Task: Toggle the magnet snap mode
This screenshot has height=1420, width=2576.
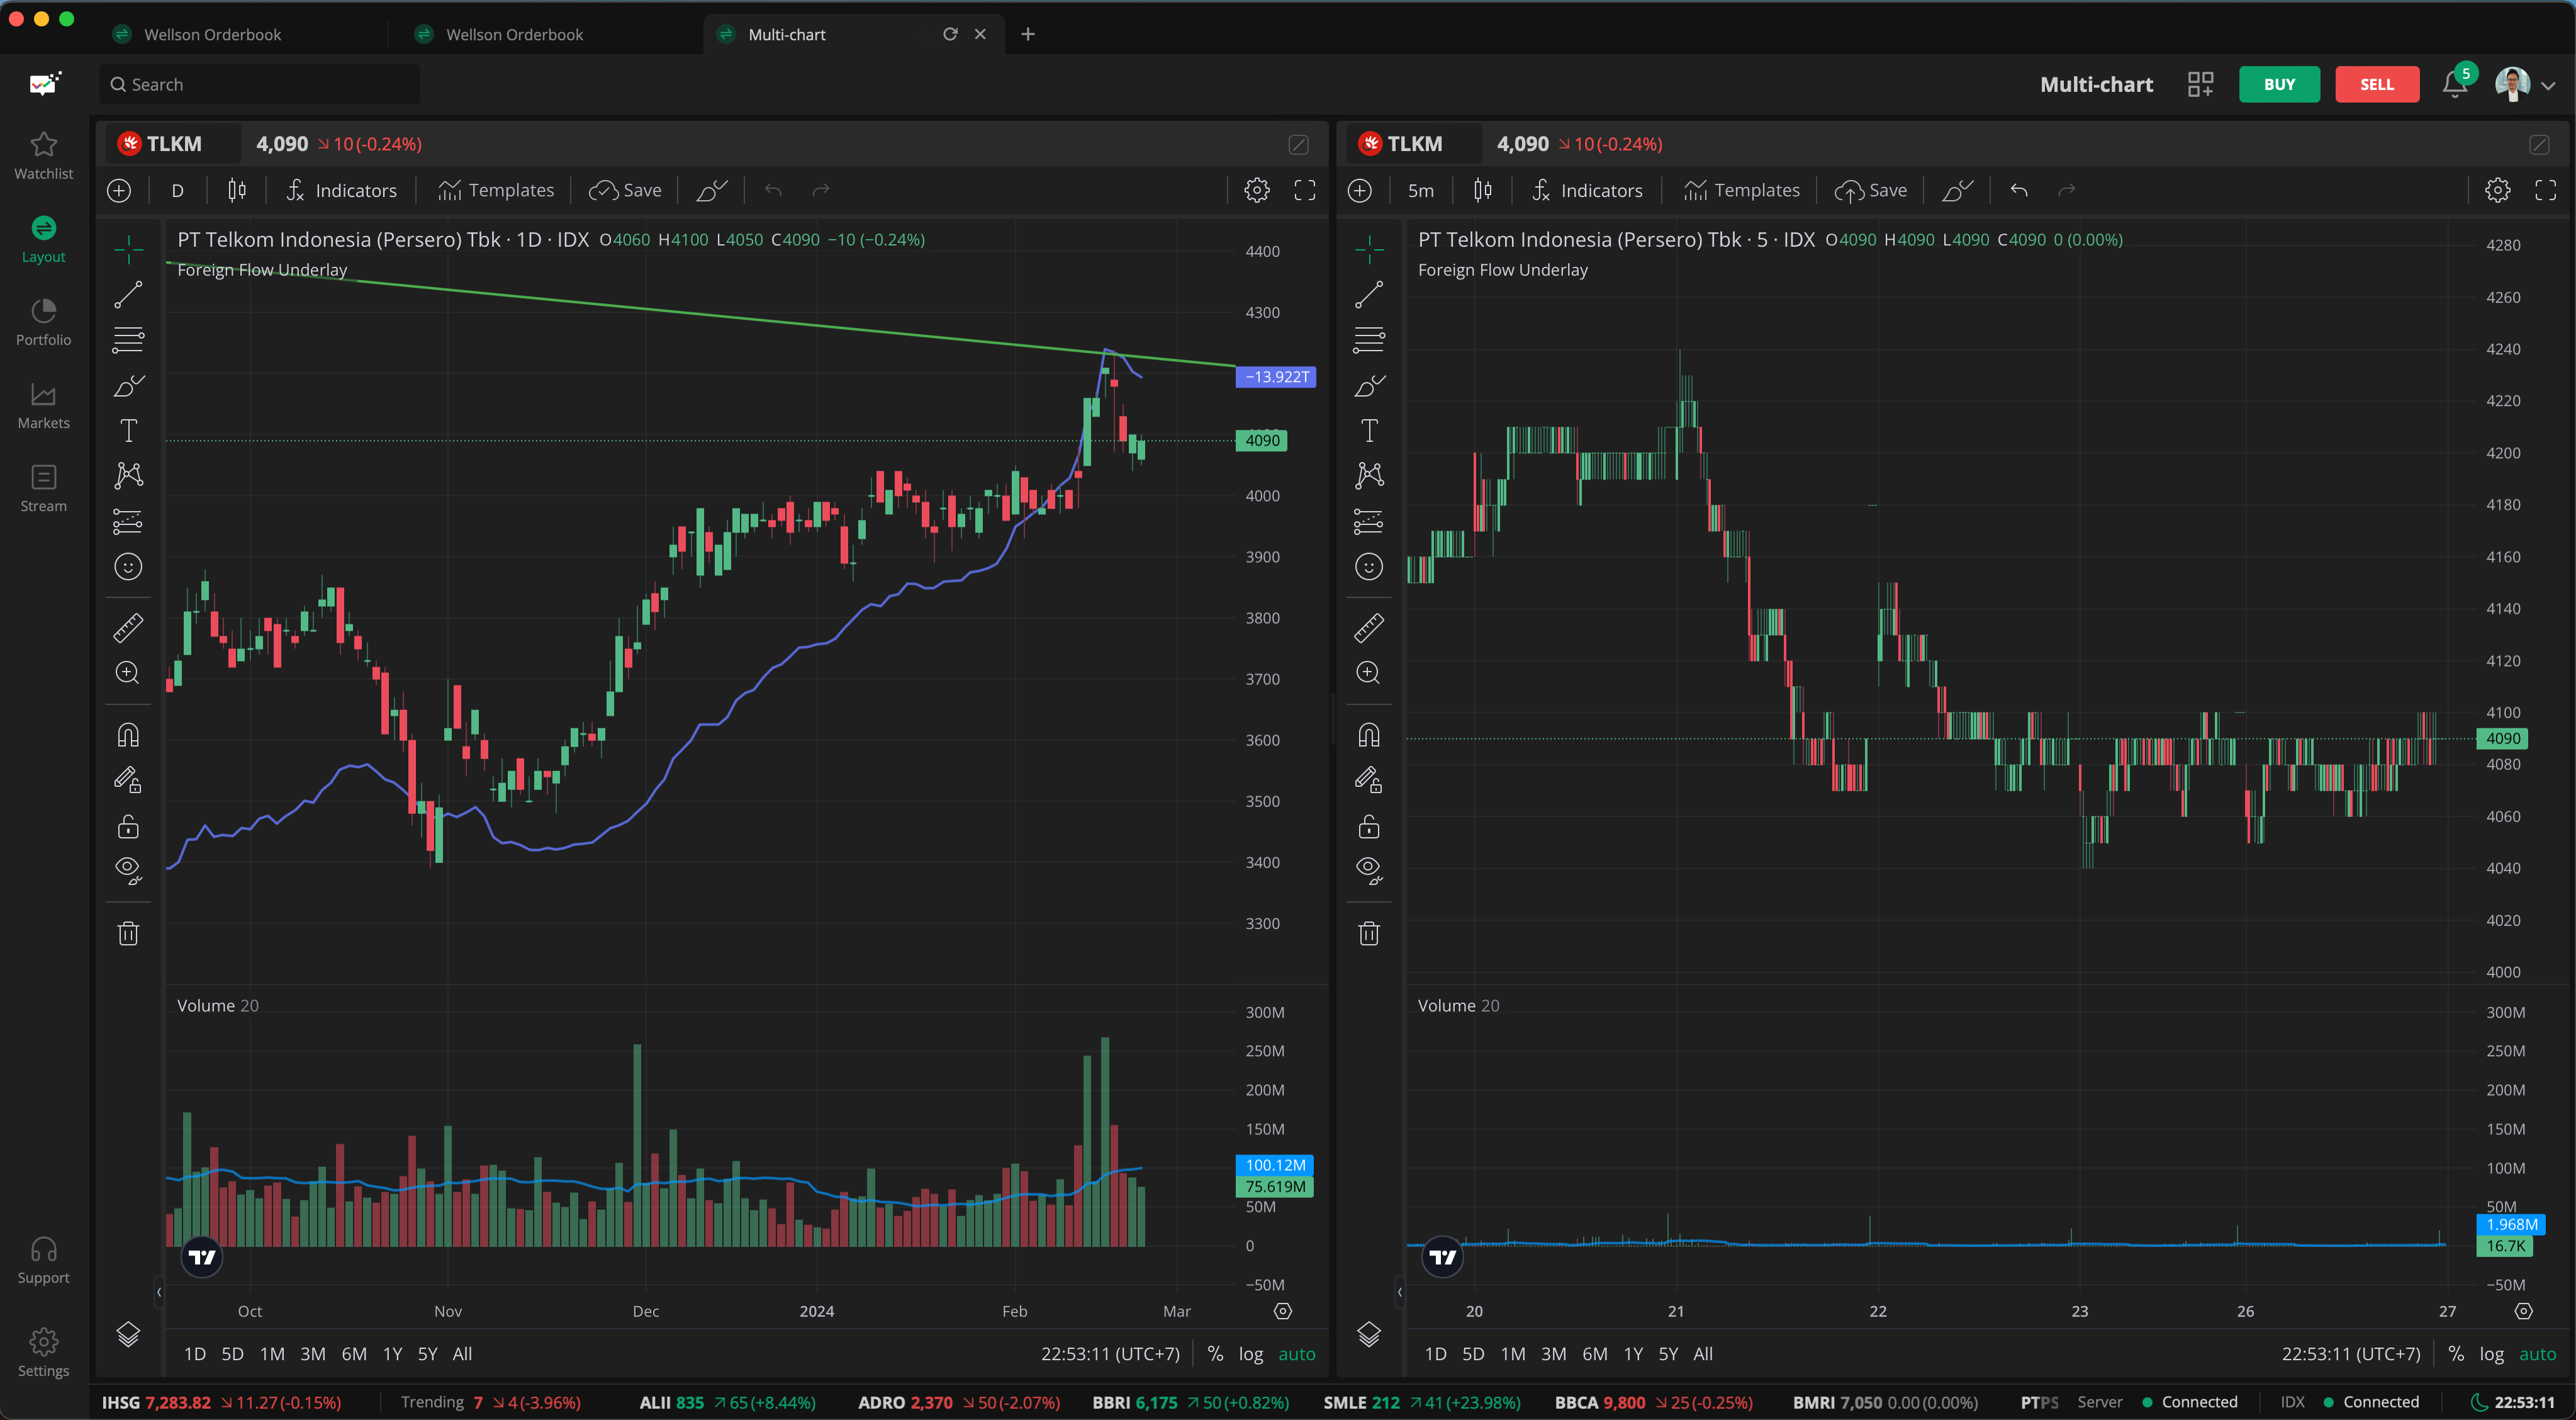Action: coord(128,734)
